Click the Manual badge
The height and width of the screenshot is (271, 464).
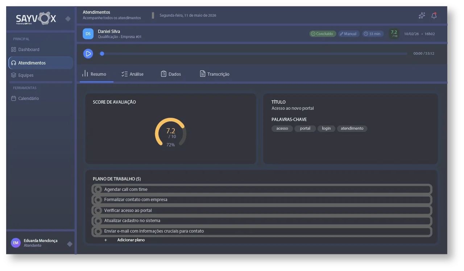(x=349, y=34)
